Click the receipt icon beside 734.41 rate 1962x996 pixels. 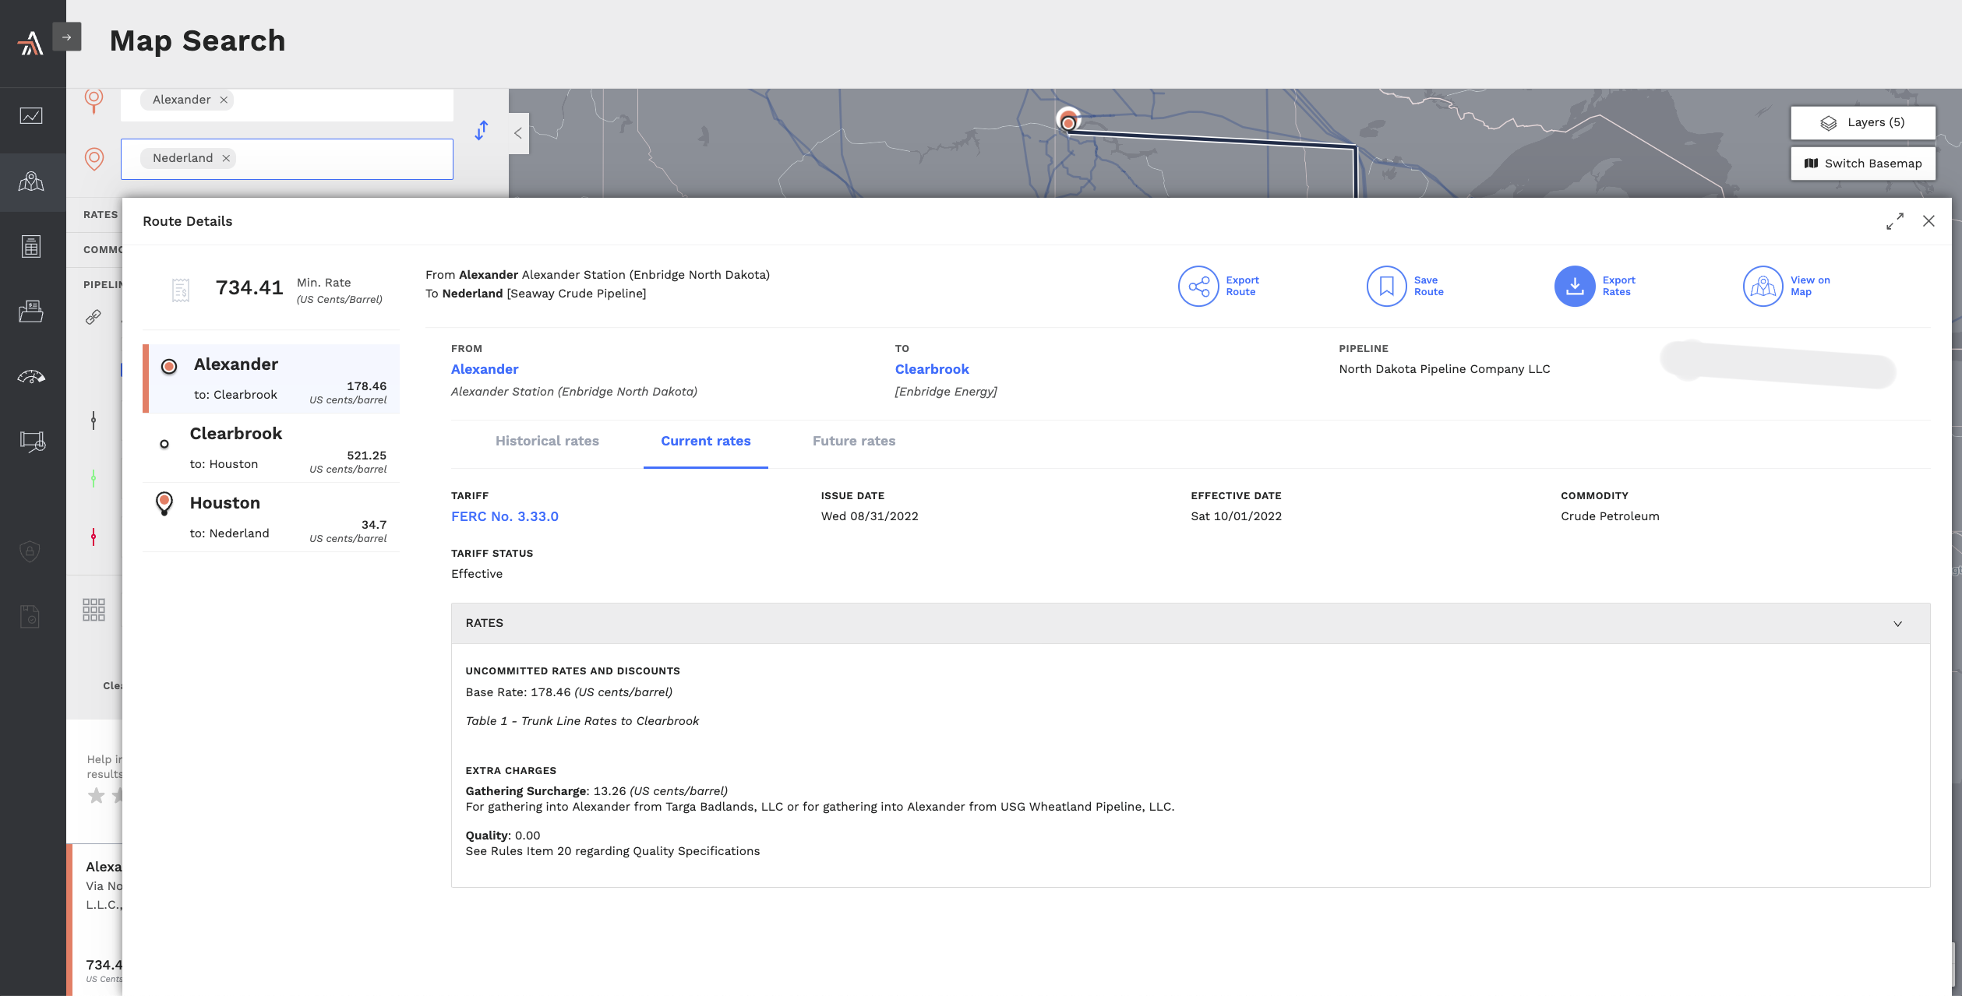click(180, 290)
